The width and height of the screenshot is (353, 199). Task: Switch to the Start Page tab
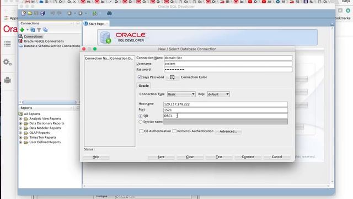96,24
